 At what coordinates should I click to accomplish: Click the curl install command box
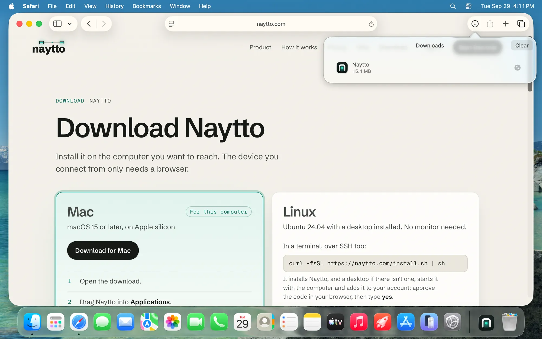[375, 263]
